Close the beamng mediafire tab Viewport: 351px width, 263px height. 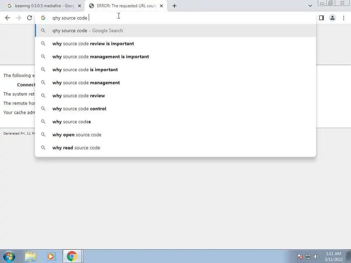[x=80, y=6]
